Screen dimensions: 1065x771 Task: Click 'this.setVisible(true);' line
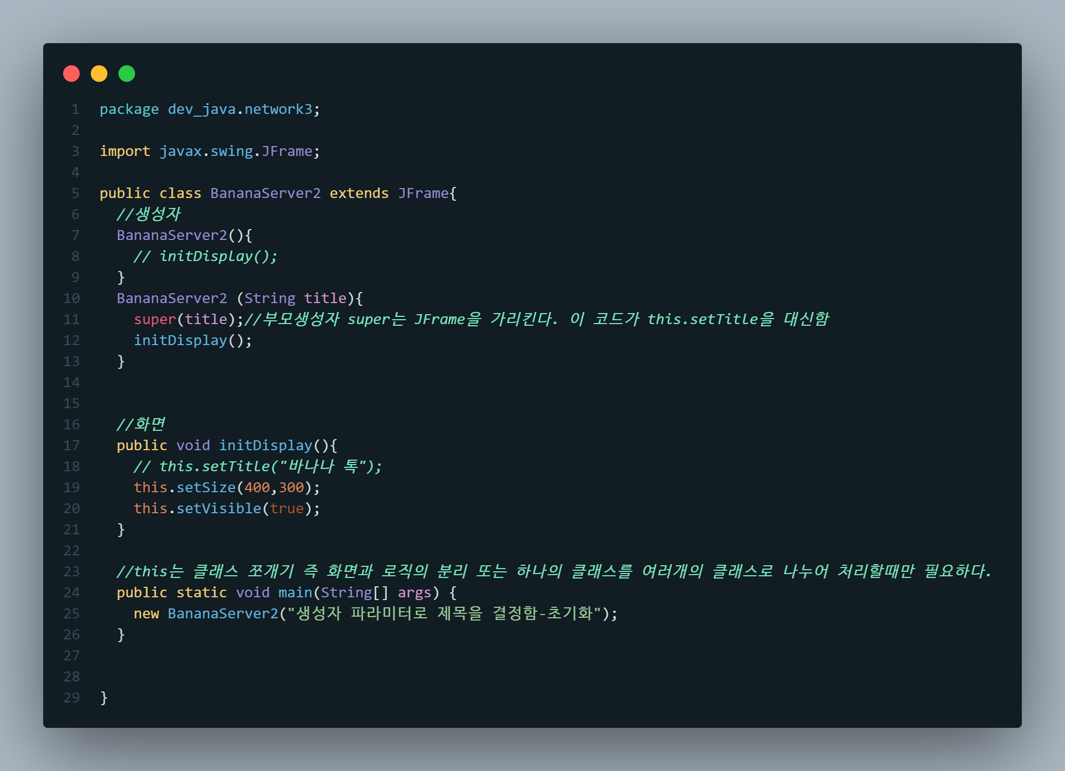[227, 509]
